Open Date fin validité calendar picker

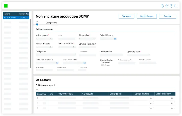pos(85,63)
